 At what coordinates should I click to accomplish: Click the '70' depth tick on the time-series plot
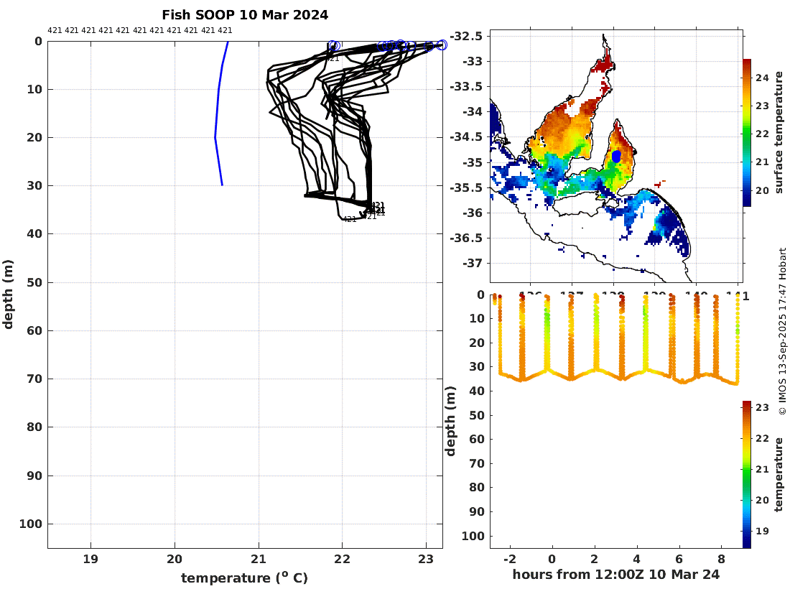[477, 463]
